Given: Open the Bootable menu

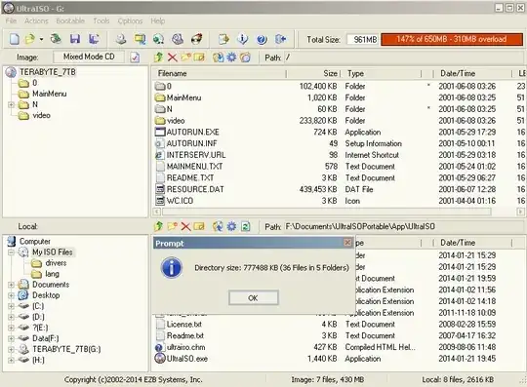Looking at the screenshot, I should click(x=70, y=20).
